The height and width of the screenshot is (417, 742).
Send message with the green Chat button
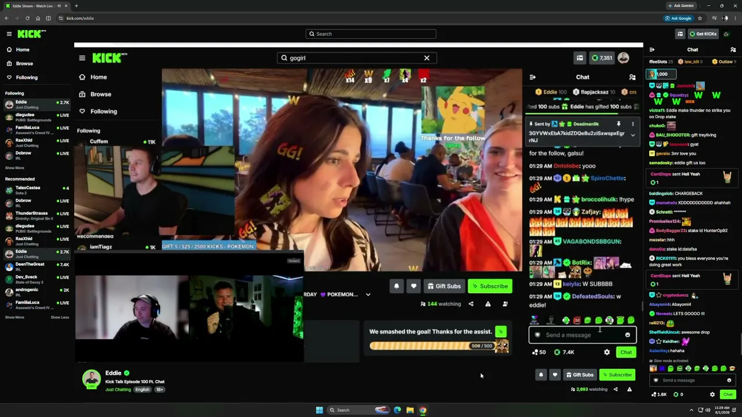click(x=728, y=394)
